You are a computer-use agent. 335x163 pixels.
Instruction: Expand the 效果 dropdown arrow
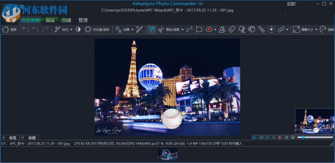(132, 30)
